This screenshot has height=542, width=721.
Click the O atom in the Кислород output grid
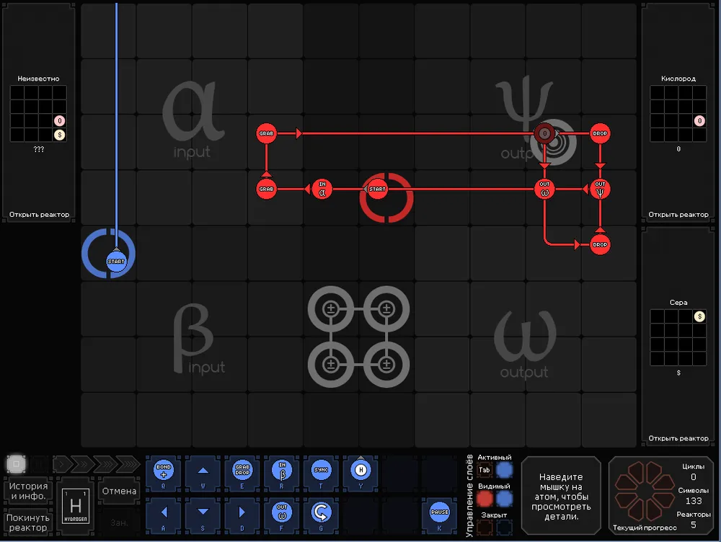(699, 121)
